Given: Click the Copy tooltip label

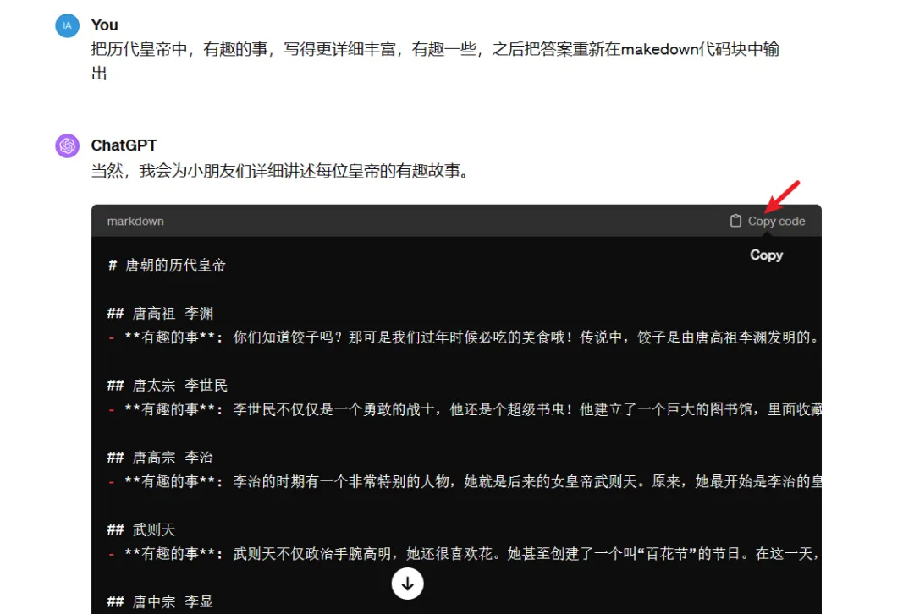Looking at the screenshot, I should [x=765, y=255].
